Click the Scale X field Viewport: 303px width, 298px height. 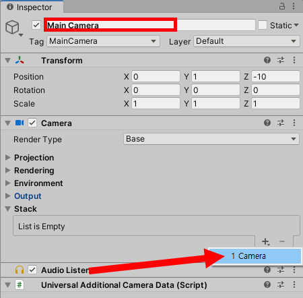coord(156,103)
